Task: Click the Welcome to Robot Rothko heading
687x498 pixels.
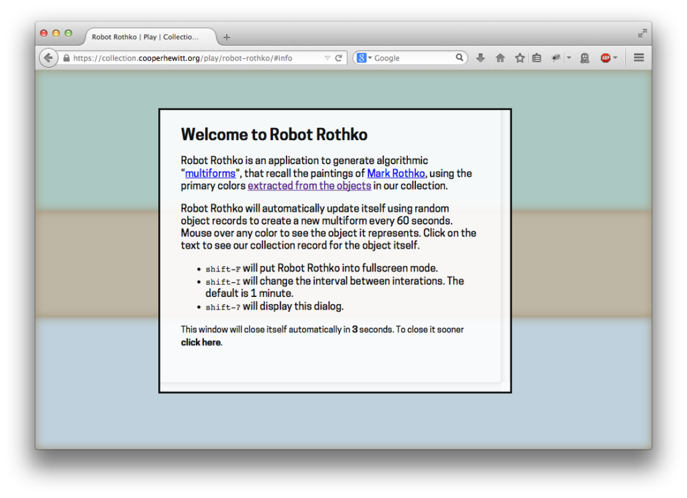Action: (274, 134)
